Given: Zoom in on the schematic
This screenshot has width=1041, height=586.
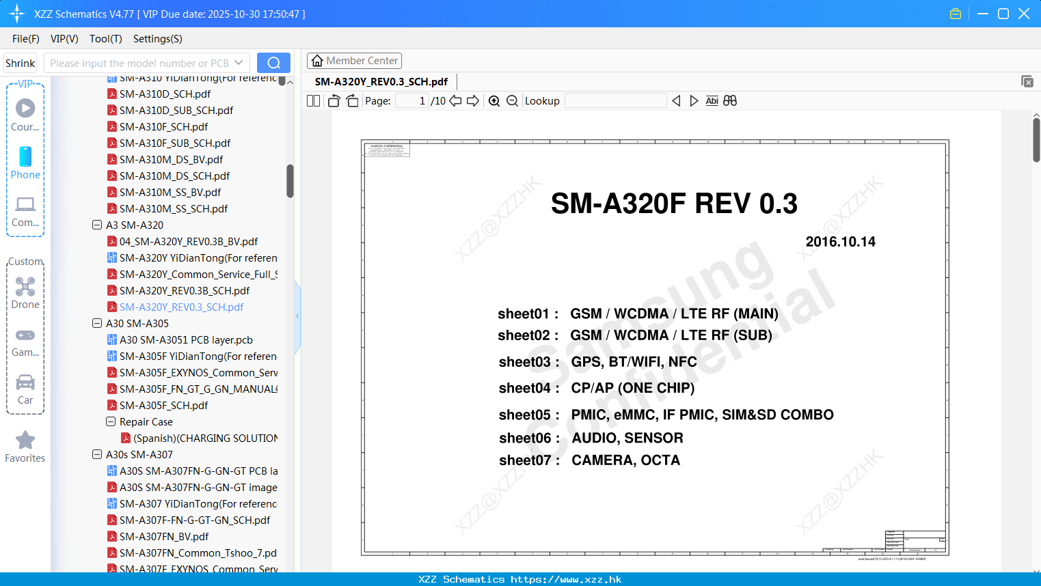Looking at the screenshot, I should pyautogui.click(x=494, y=101).
